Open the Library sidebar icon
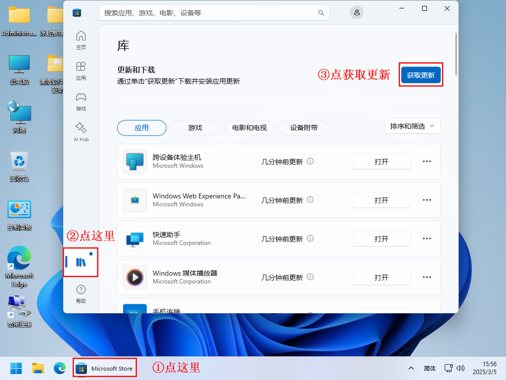 click(x=81, y=262)
